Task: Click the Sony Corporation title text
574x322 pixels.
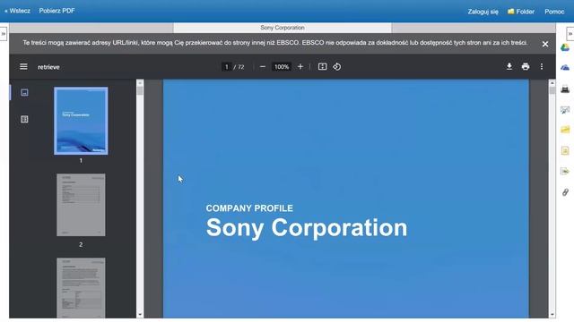Action: 307,228
